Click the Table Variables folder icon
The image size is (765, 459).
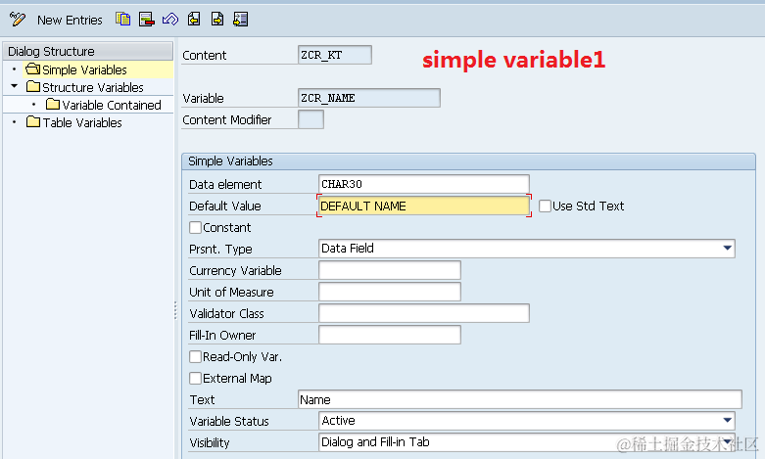33,121
